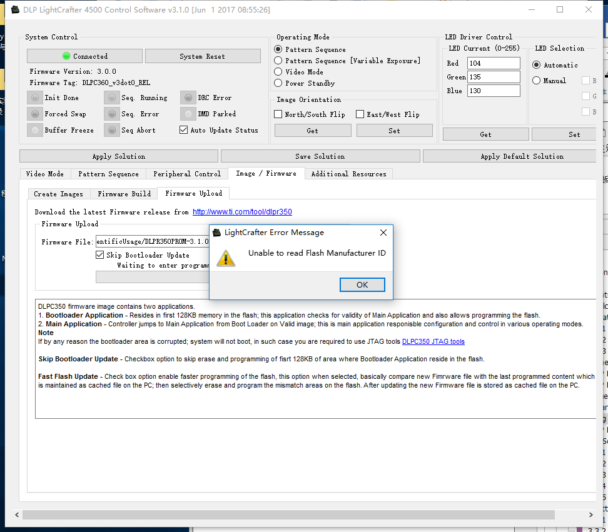This screenshot has width=608, height=532.
Task: Click the scrollbar left arrow
Action: point(17,514)
